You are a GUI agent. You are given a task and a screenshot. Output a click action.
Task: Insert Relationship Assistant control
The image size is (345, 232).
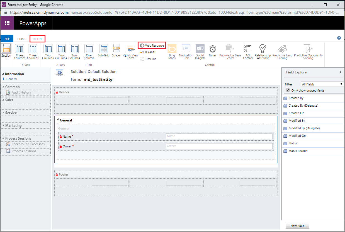click(x=263, y=52)
